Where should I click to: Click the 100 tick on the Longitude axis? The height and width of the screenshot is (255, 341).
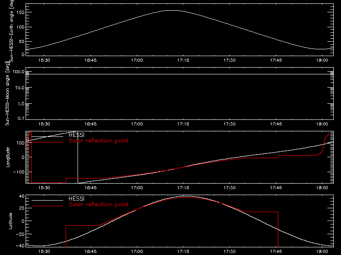(20, 143)
